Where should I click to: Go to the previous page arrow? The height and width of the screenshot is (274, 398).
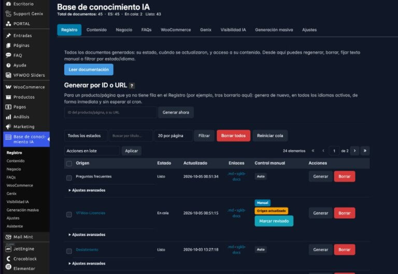click(323, 150)
